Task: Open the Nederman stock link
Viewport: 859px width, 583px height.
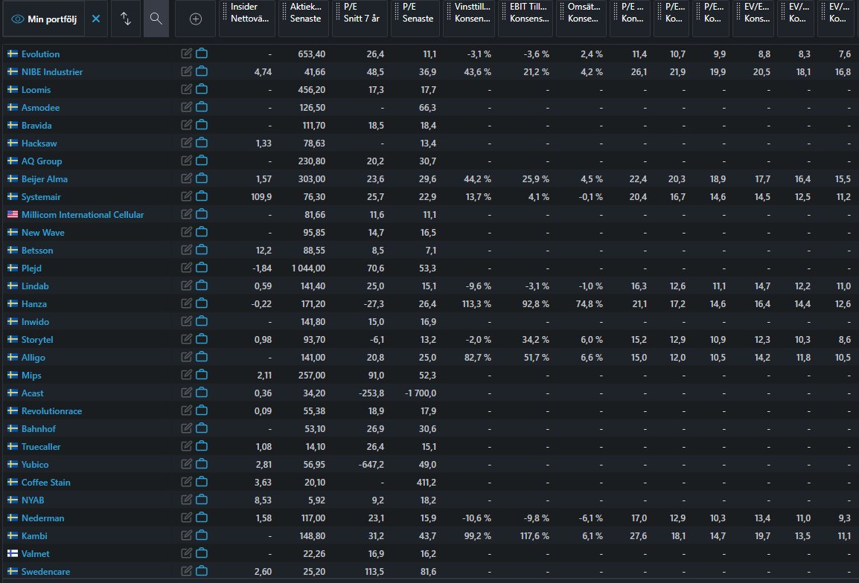Action: pyautogui.click(x=42, y=518)
